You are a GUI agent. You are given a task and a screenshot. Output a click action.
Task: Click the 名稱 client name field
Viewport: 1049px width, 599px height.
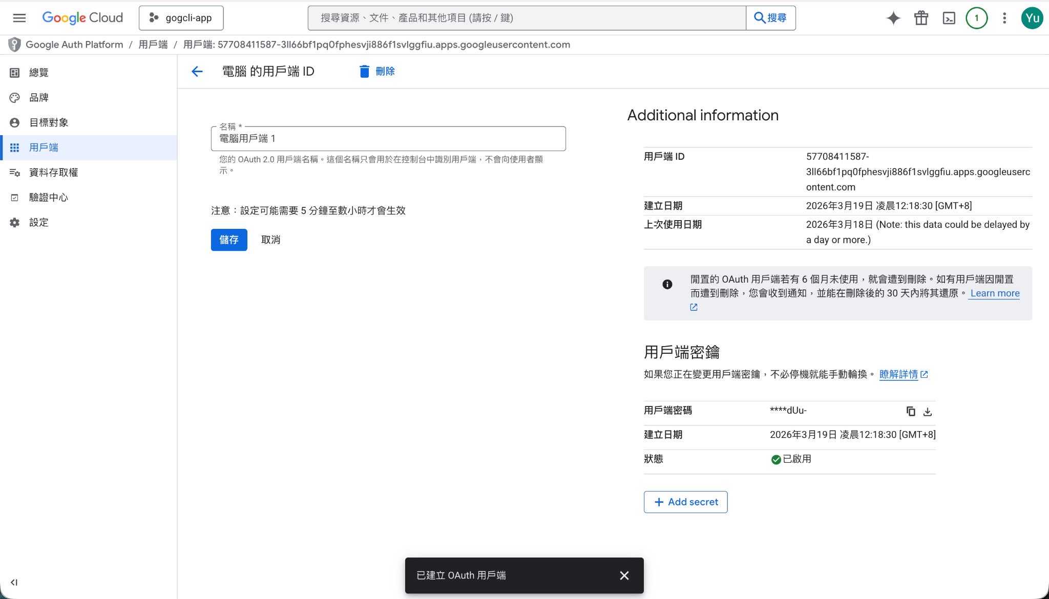tap(388, 139)
